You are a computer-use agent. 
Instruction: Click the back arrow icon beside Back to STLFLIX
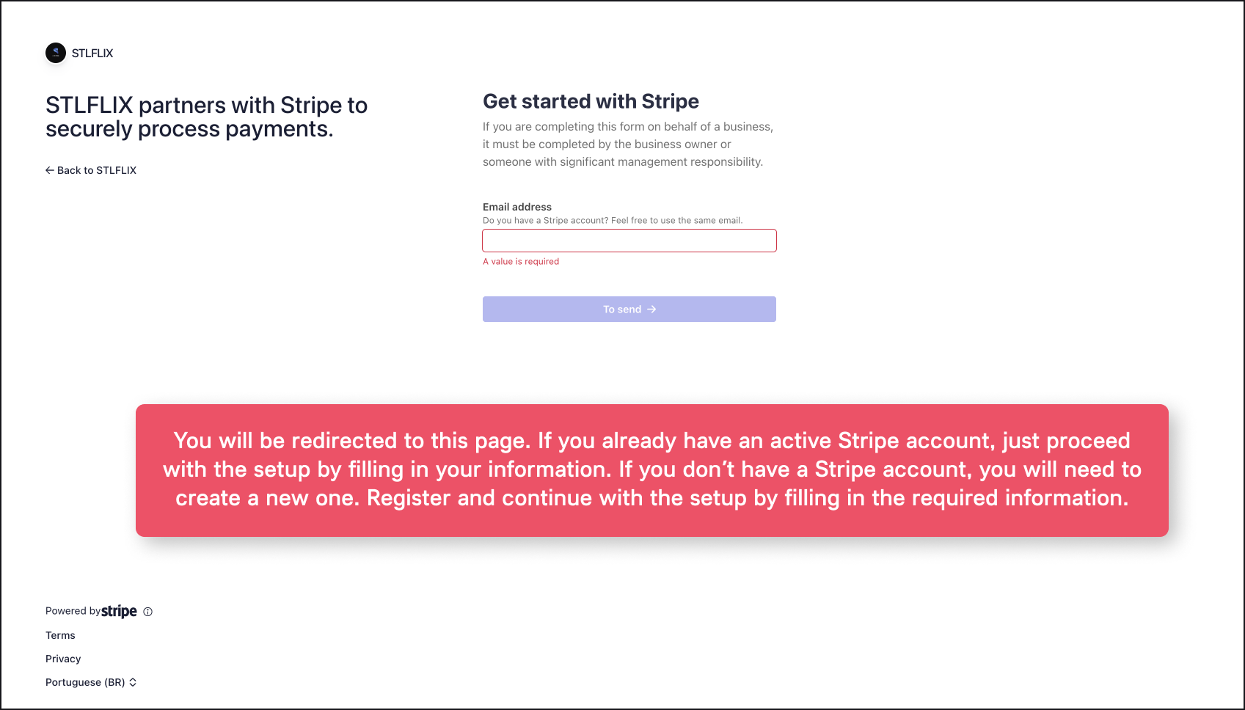(49, 169)
